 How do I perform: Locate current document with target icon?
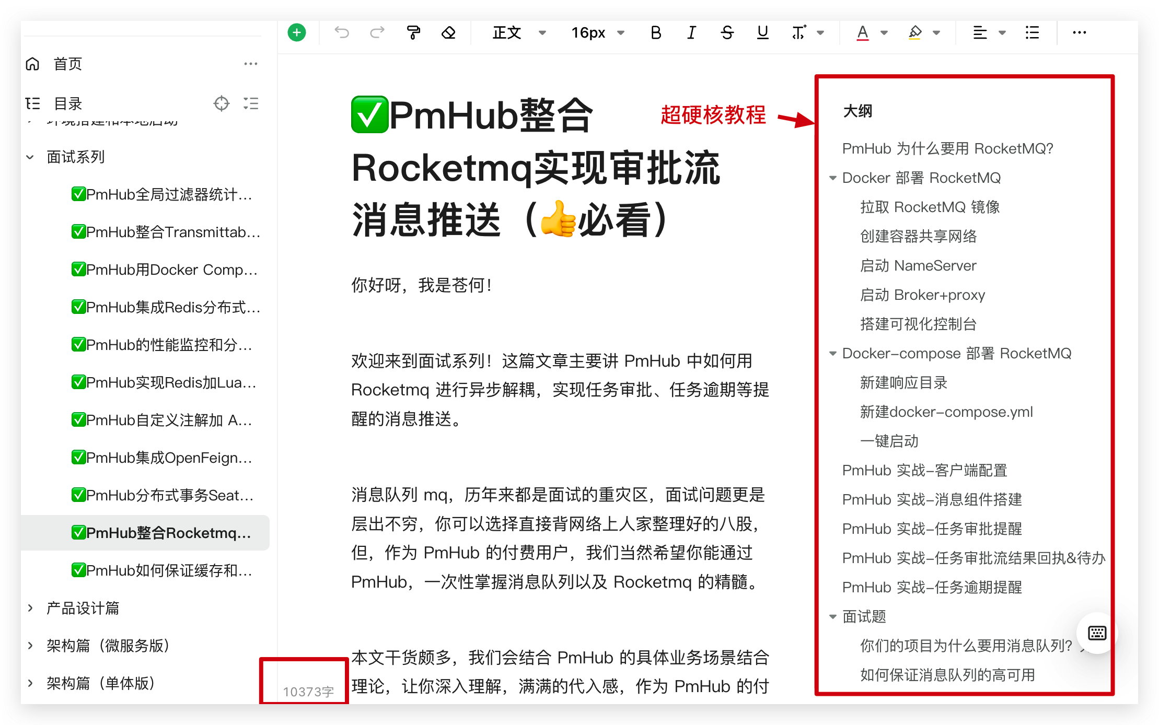222,103
